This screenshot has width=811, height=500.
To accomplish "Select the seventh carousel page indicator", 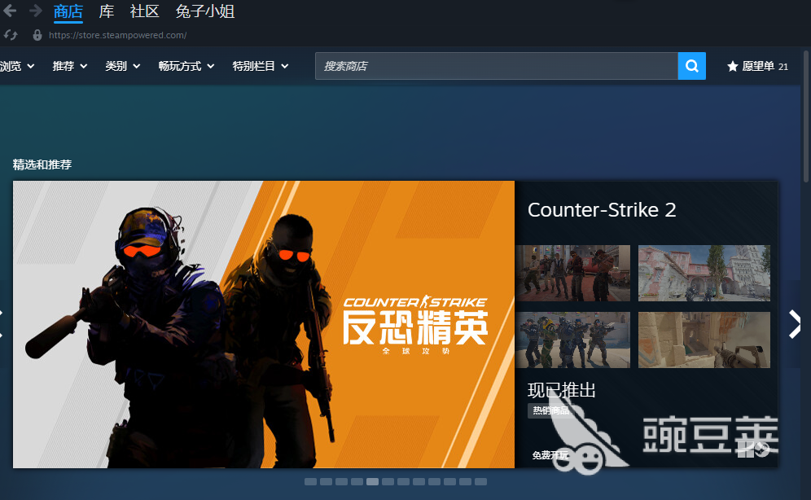I will pyautogui.click(x=403, y=481).
